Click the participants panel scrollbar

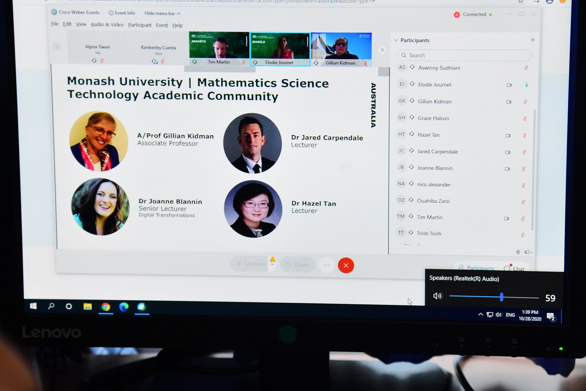pyautogui.click(x=533, y=170)
